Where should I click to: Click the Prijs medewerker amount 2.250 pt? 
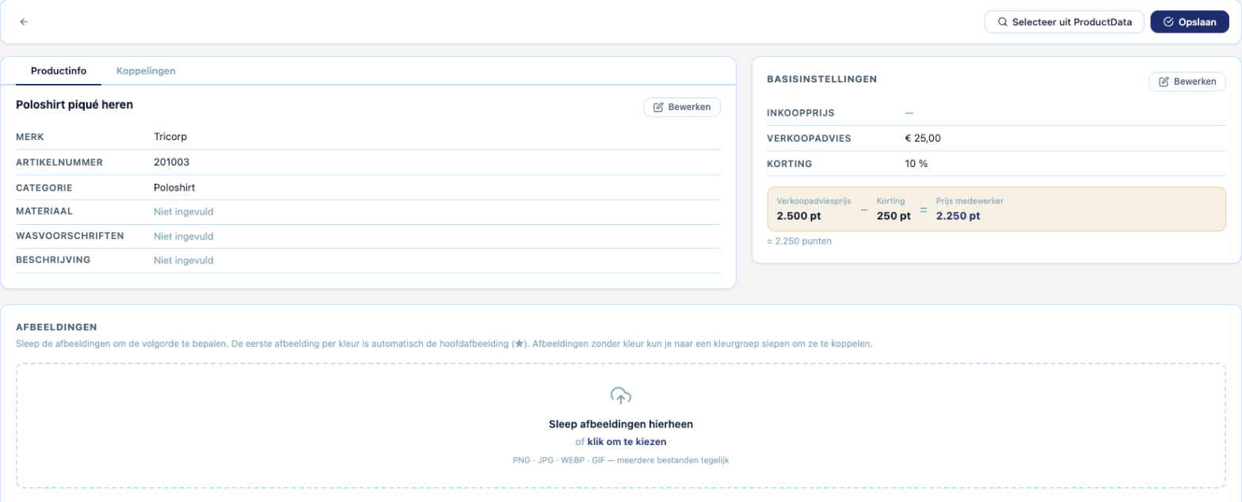coord(958,215)
